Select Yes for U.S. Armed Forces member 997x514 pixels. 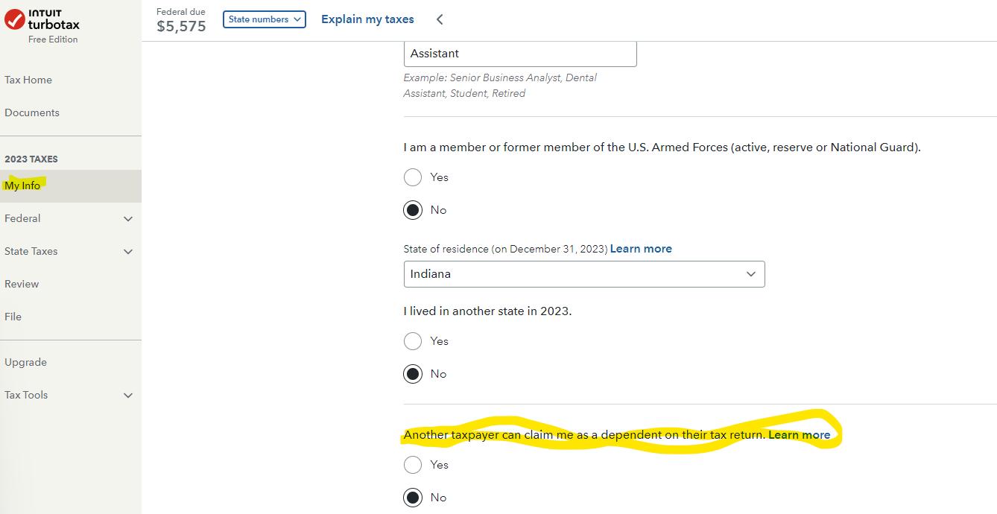click(413, 177)
